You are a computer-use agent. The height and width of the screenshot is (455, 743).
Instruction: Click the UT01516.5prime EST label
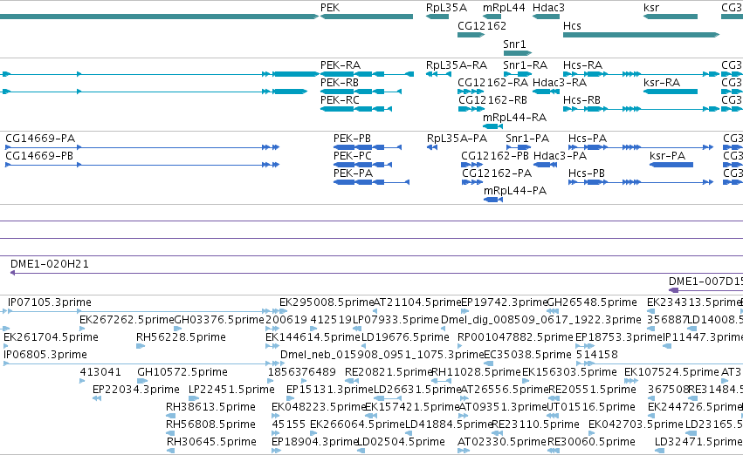[x=591, y=407]
